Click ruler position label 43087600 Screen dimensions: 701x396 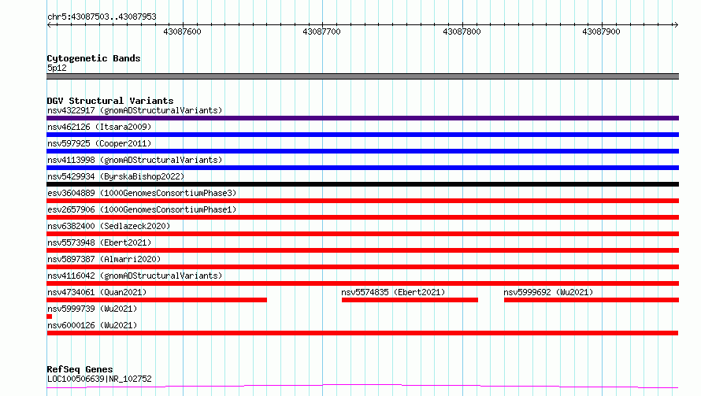click(x=182, y=31)
